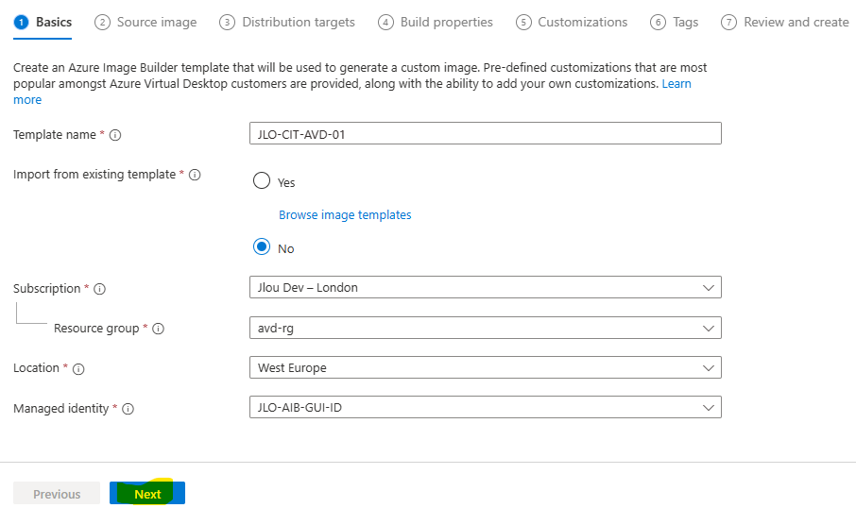The width and height of the screenshot is (856, 508).
Task: Open the Managed identity dropdown JLO-AIB-GUI-ID
Action: pyautogui.click(x=486, y=407)
